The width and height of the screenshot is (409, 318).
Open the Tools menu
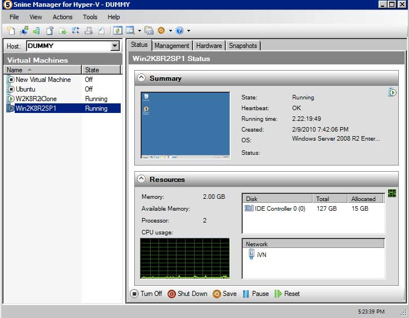pos(90,17)
